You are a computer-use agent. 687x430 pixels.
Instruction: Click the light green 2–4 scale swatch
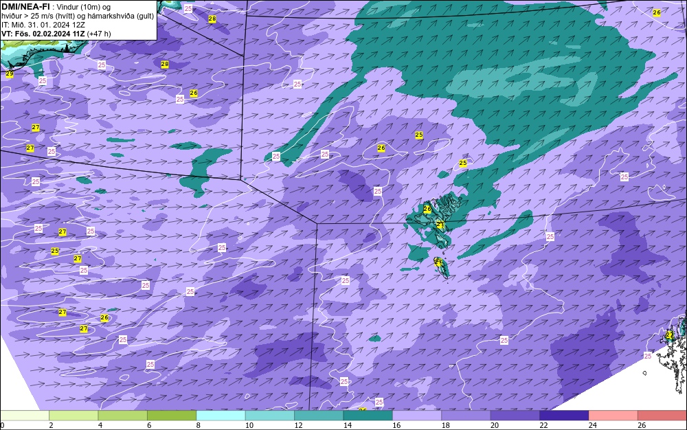point(74,416)
